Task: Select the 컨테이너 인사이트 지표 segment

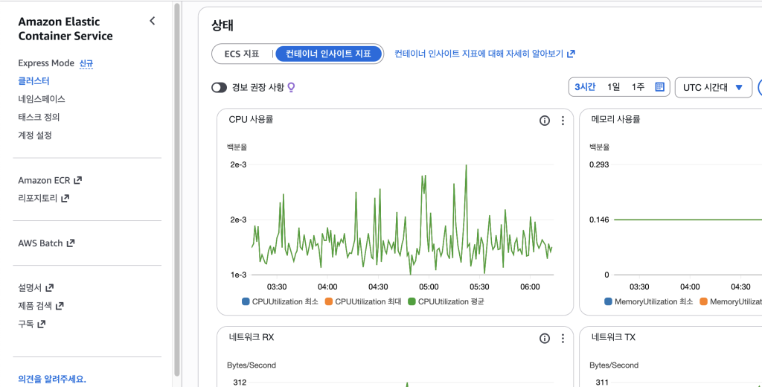Action: (x=328, y=54)
